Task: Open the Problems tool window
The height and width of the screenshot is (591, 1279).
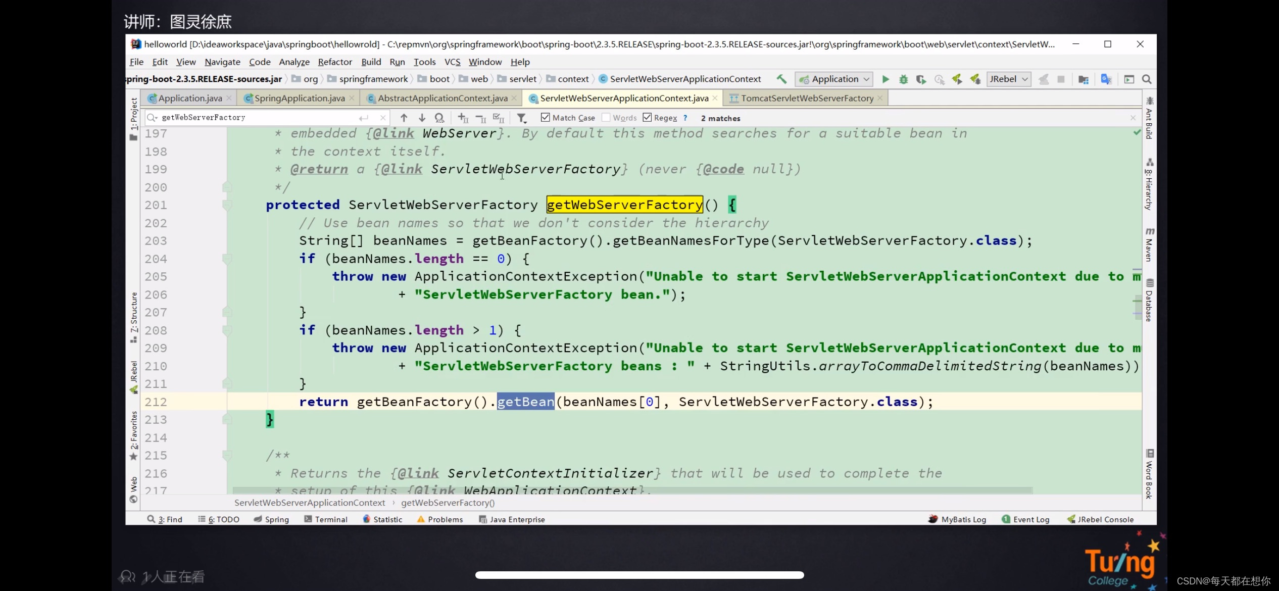Action: pos(440,519)
